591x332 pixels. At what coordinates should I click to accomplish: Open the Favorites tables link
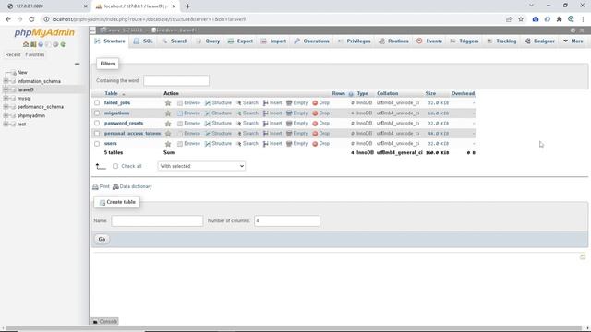[35, 55]
